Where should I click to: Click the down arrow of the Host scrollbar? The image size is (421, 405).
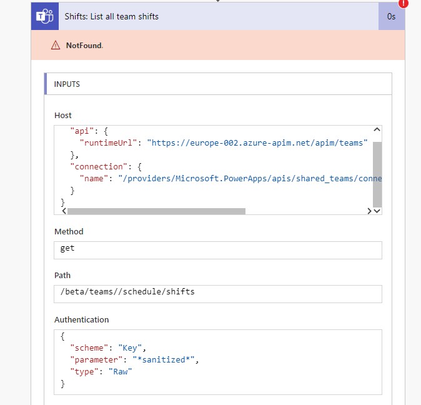[x=377, y=211]
